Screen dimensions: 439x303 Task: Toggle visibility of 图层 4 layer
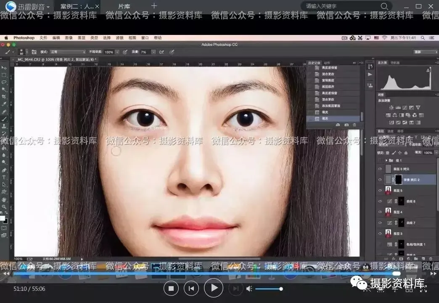click(x=380, y=212)
